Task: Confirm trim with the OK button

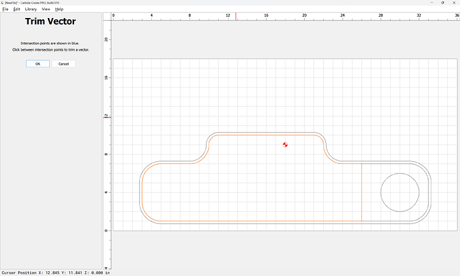Action: (38, 63)
